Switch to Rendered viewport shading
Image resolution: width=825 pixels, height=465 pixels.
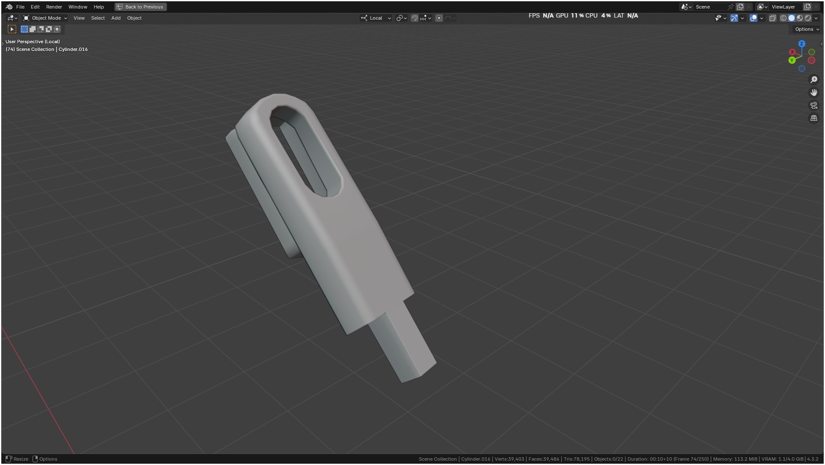coord(808,18)
